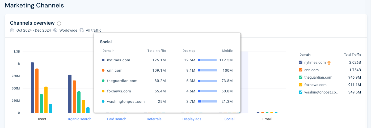
Task: Click the globe icon beside Worldwide
Action: pos(55,30)
